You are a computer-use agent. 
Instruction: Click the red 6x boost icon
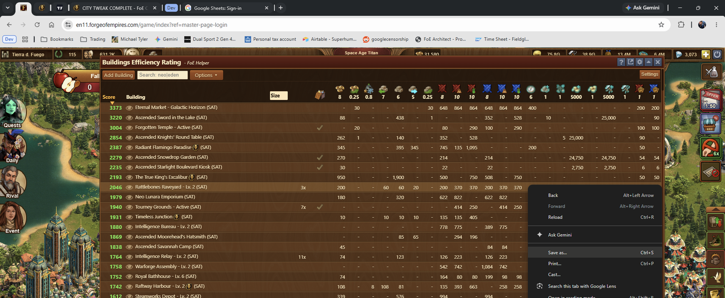click(711, 148)
